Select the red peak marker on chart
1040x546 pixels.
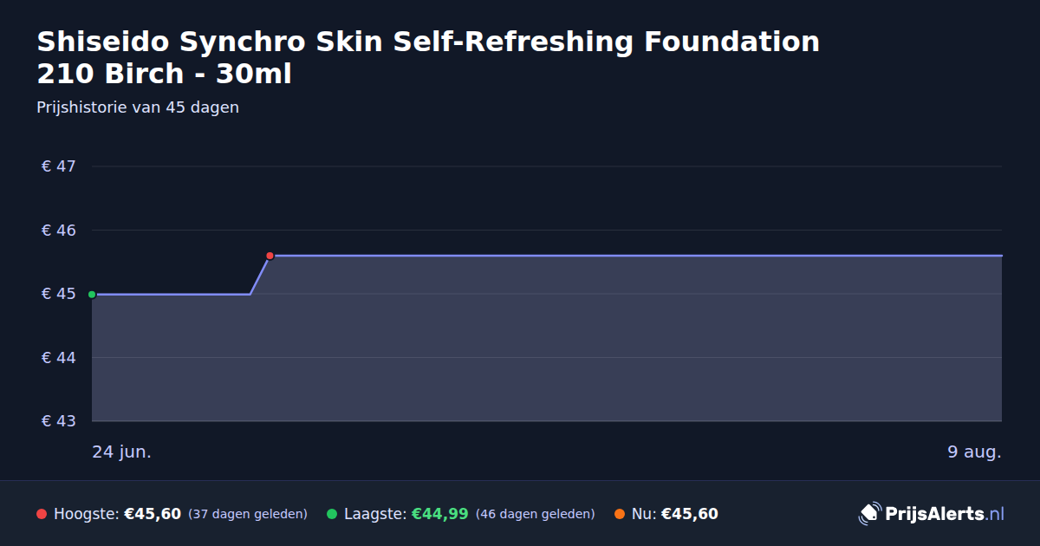point(270,256)
